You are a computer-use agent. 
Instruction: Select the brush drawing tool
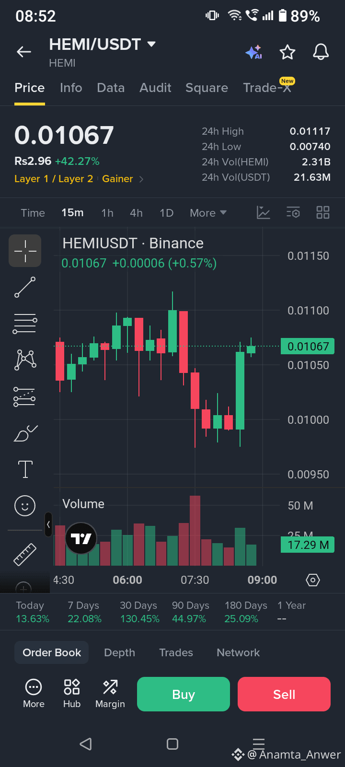tap(25, 433)
